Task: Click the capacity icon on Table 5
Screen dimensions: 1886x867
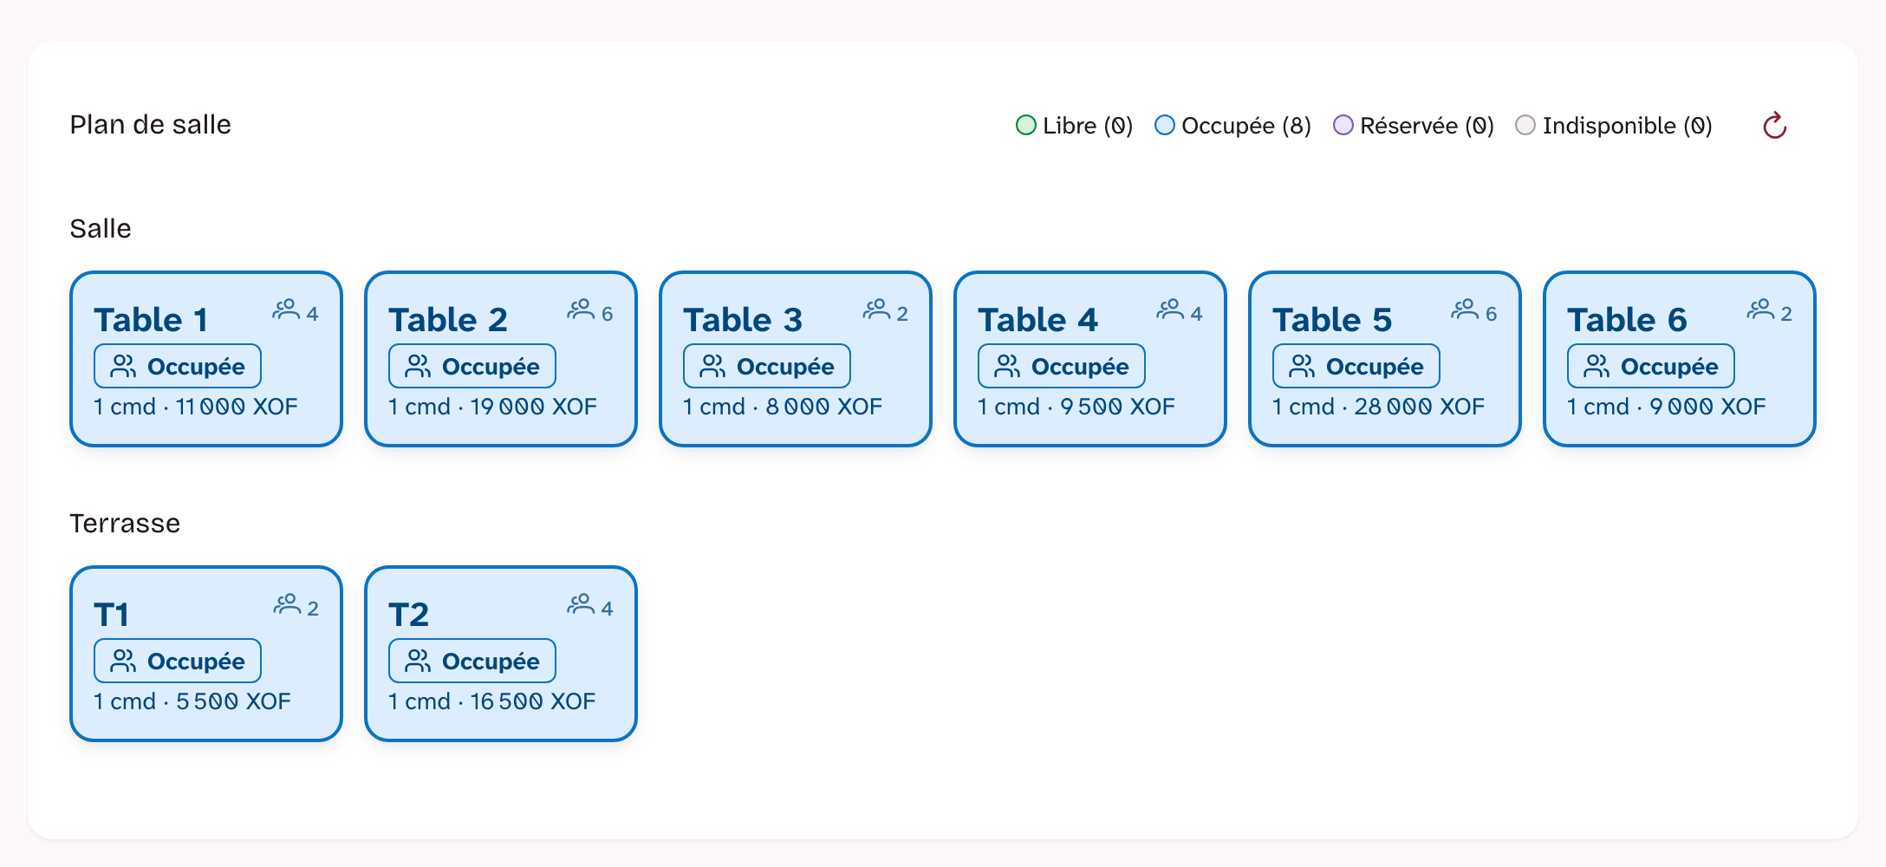Action: click(1465, 310)
